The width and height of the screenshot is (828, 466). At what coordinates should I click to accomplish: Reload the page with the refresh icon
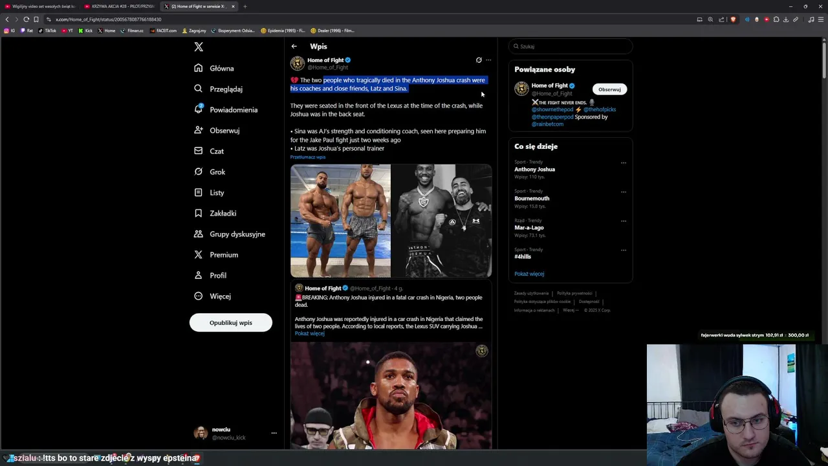[26, 19]
